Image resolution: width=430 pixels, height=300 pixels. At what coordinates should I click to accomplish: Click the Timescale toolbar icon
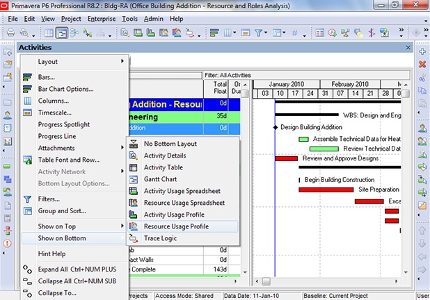point(246,33)
